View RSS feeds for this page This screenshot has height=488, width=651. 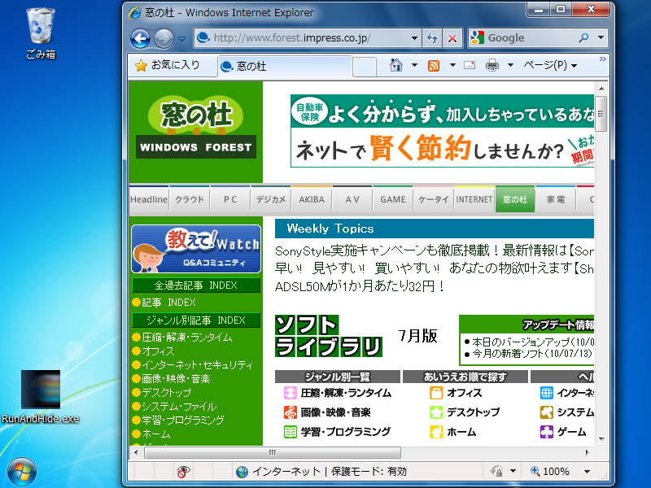pyautogui.click(x=435, y=63)
